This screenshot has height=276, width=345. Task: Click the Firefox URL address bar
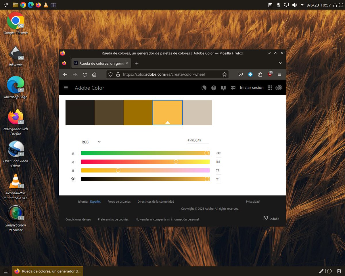tap(167, 74)
